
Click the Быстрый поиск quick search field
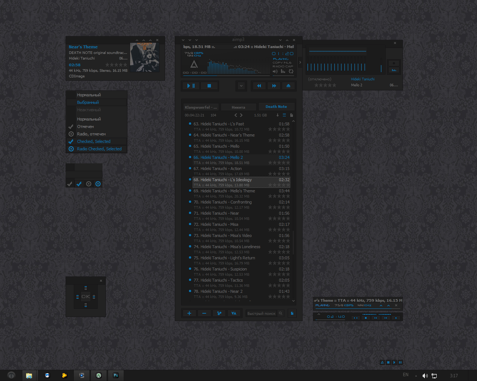[x=262, y=313]
